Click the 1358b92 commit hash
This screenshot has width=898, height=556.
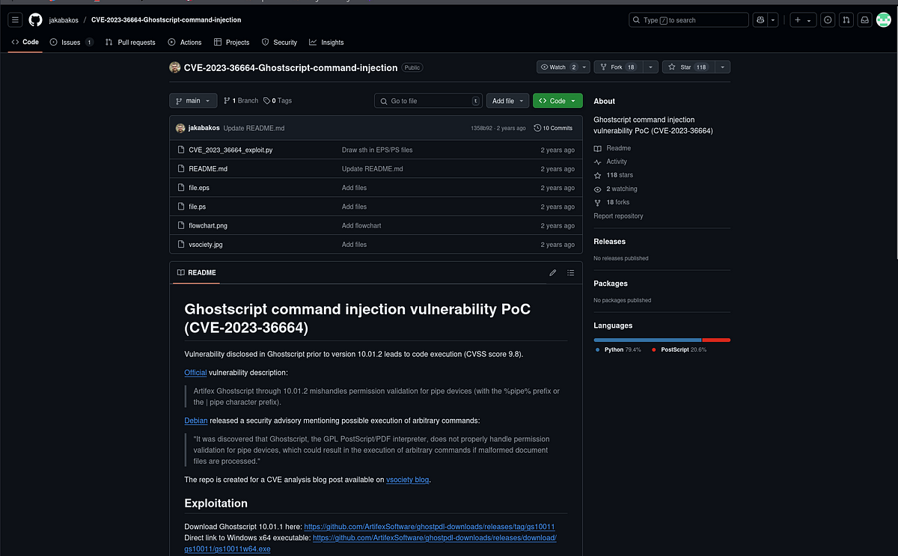481,128
